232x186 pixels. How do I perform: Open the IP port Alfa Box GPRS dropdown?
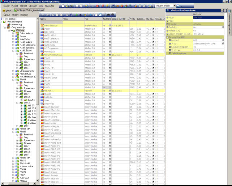223,43
